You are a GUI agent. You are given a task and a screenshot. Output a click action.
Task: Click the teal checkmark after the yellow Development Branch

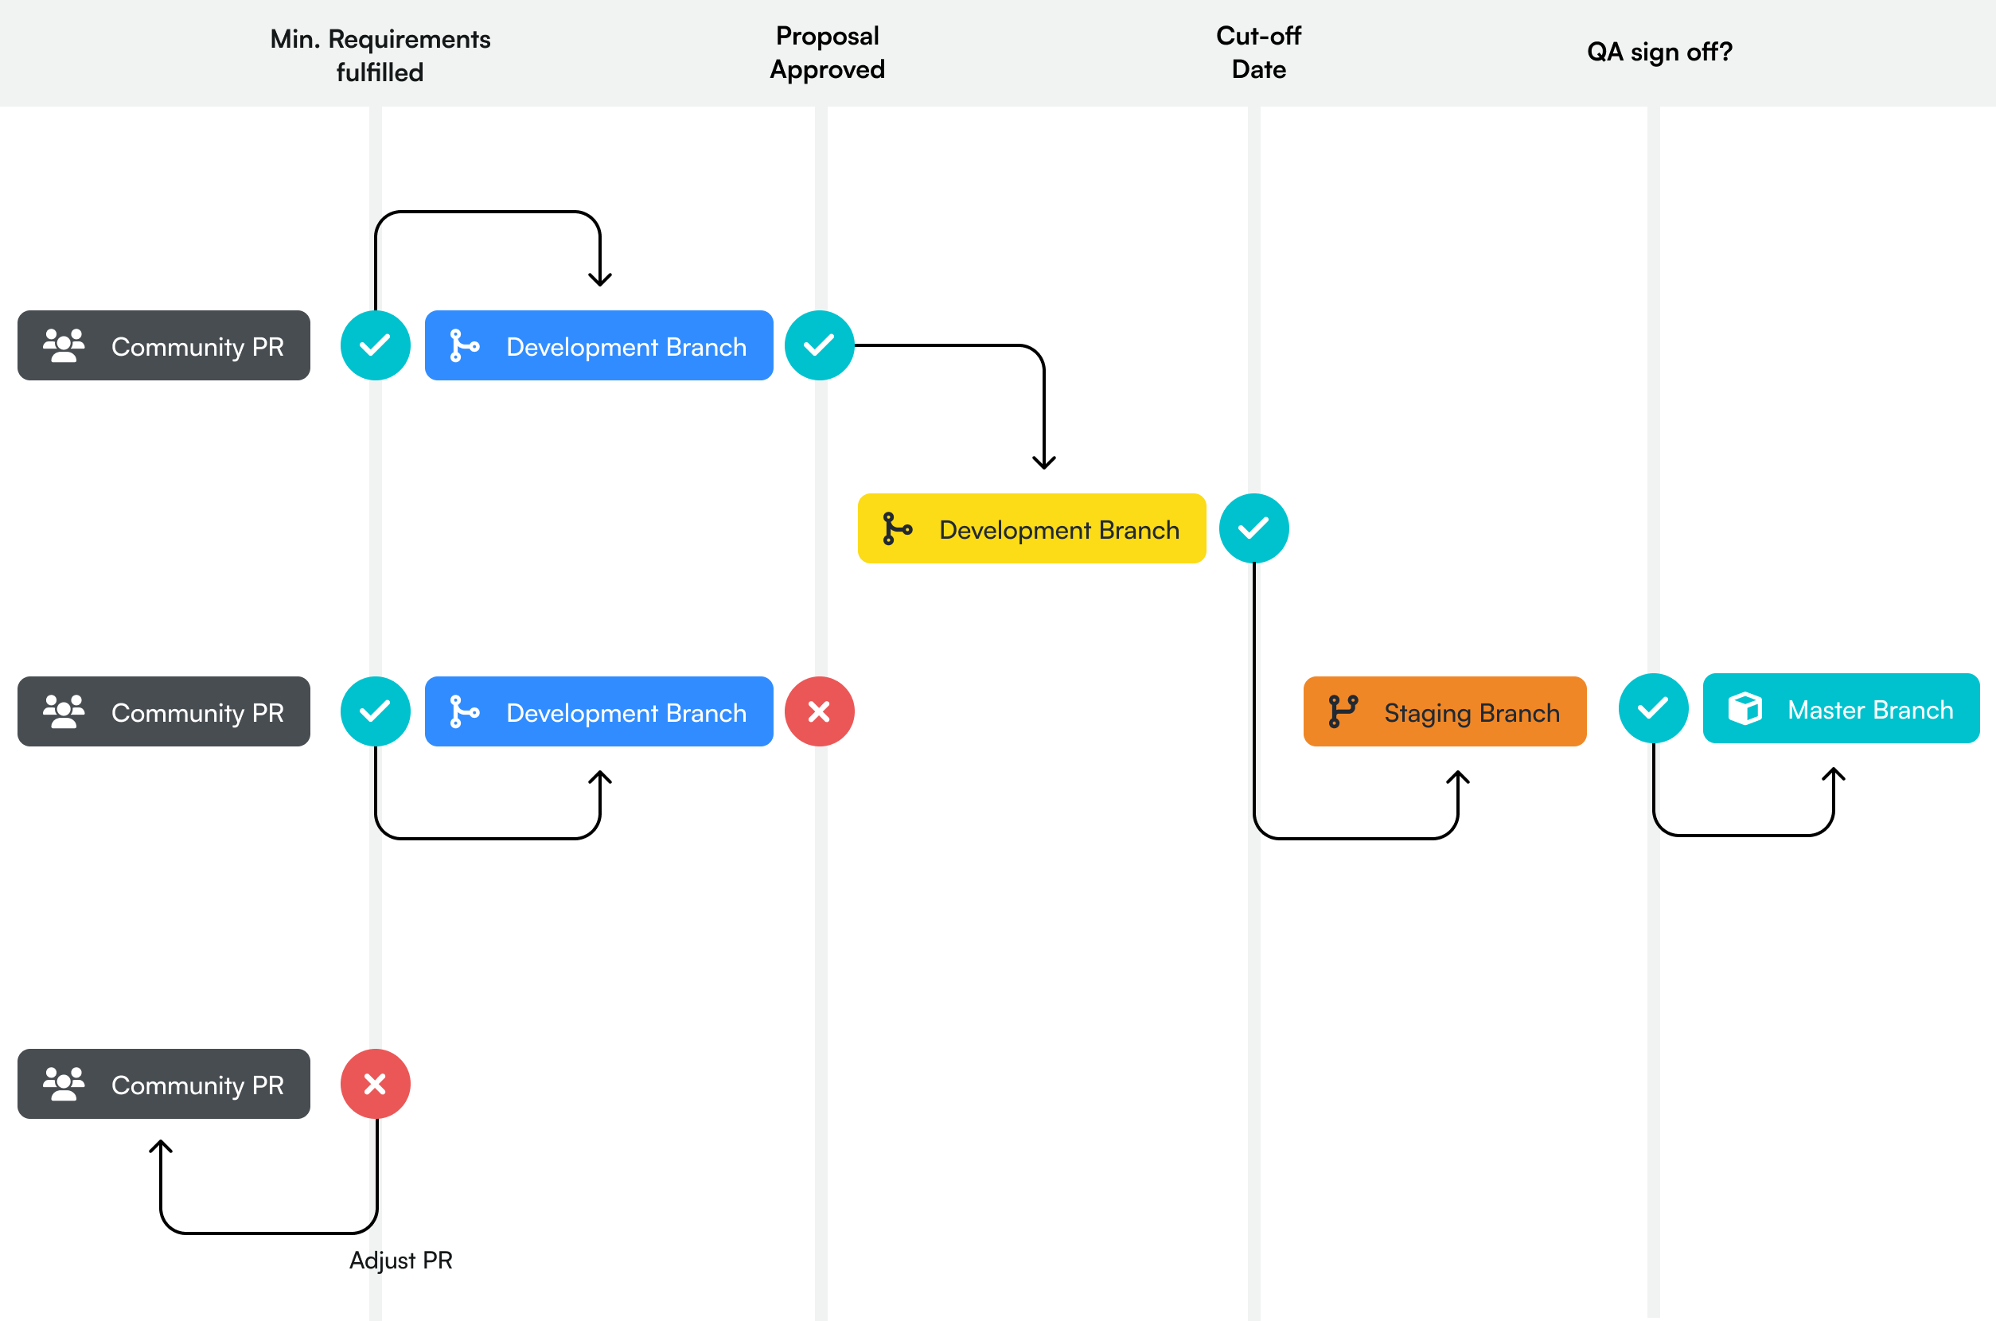pos(1253,528)
